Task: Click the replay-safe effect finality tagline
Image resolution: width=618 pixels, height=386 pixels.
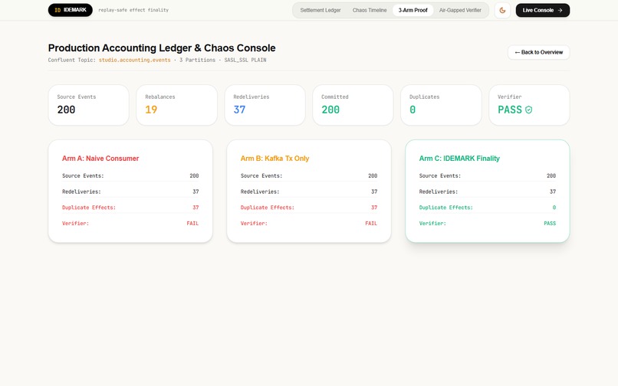Action: pos(133,10)
